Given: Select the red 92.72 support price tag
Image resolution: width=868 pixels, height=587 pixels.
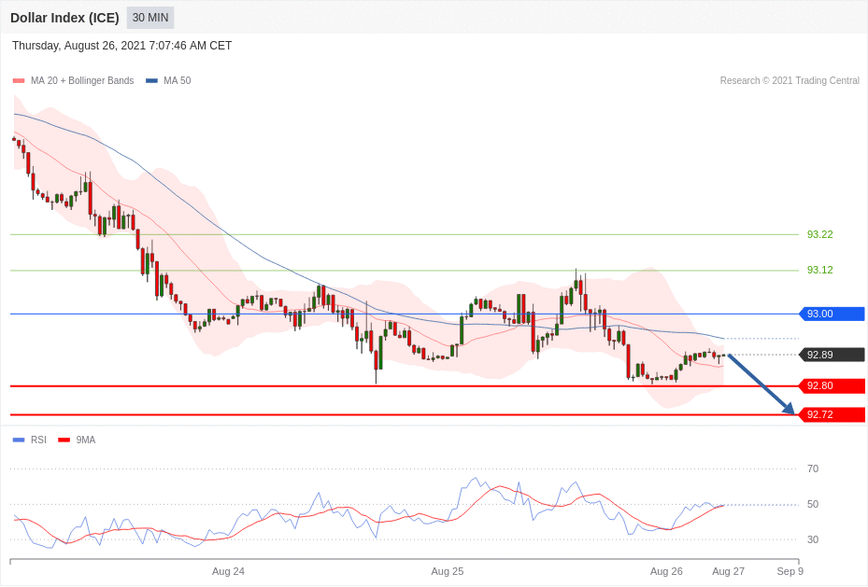Looking at the screenshot, I should tap(832, 414).
